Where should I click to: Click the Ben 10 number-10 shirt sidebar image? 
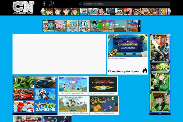[160, 102]
